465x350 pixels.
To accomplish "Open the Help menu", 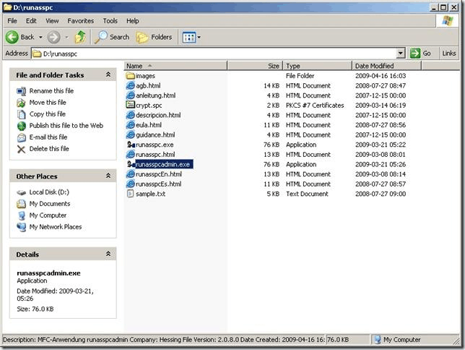I will (x=133, y=21).
